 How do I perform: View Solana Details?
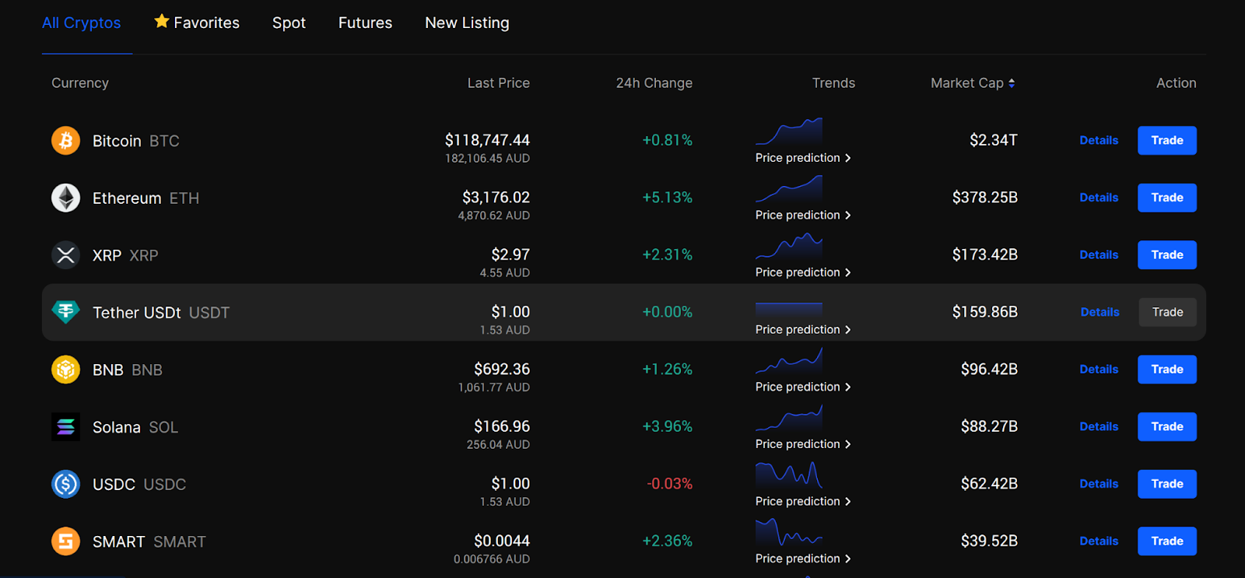click(1099, 426)
